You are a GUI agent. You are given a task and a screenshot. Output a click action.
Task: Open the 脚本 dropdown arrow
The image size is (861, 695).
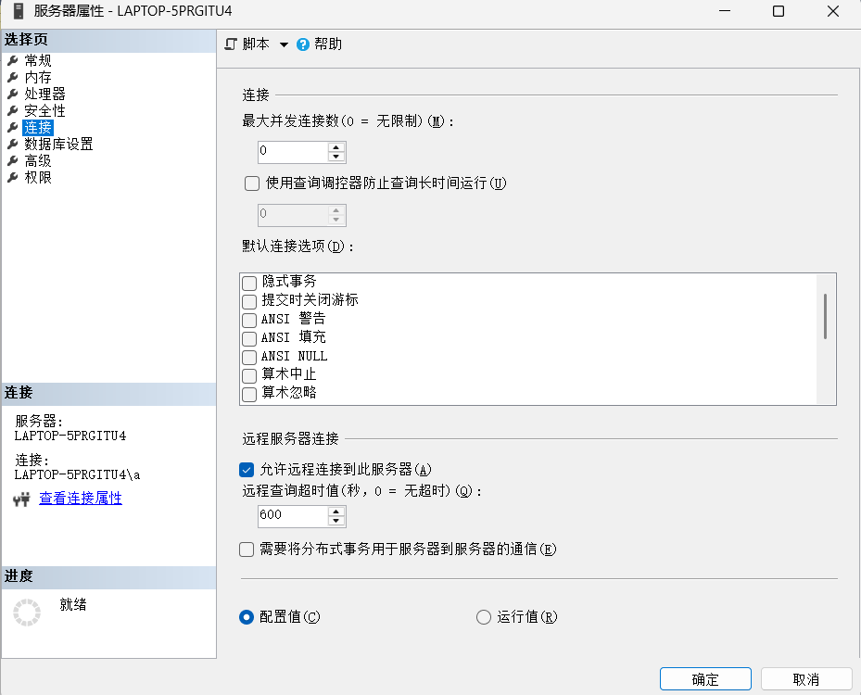[x=284, y=44]
